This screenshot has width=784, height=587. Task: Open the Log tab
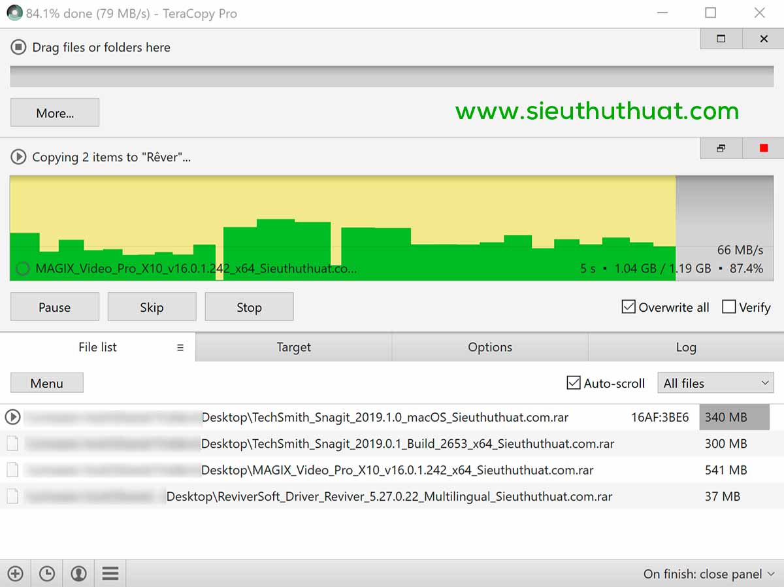click(x=686, y=347)
